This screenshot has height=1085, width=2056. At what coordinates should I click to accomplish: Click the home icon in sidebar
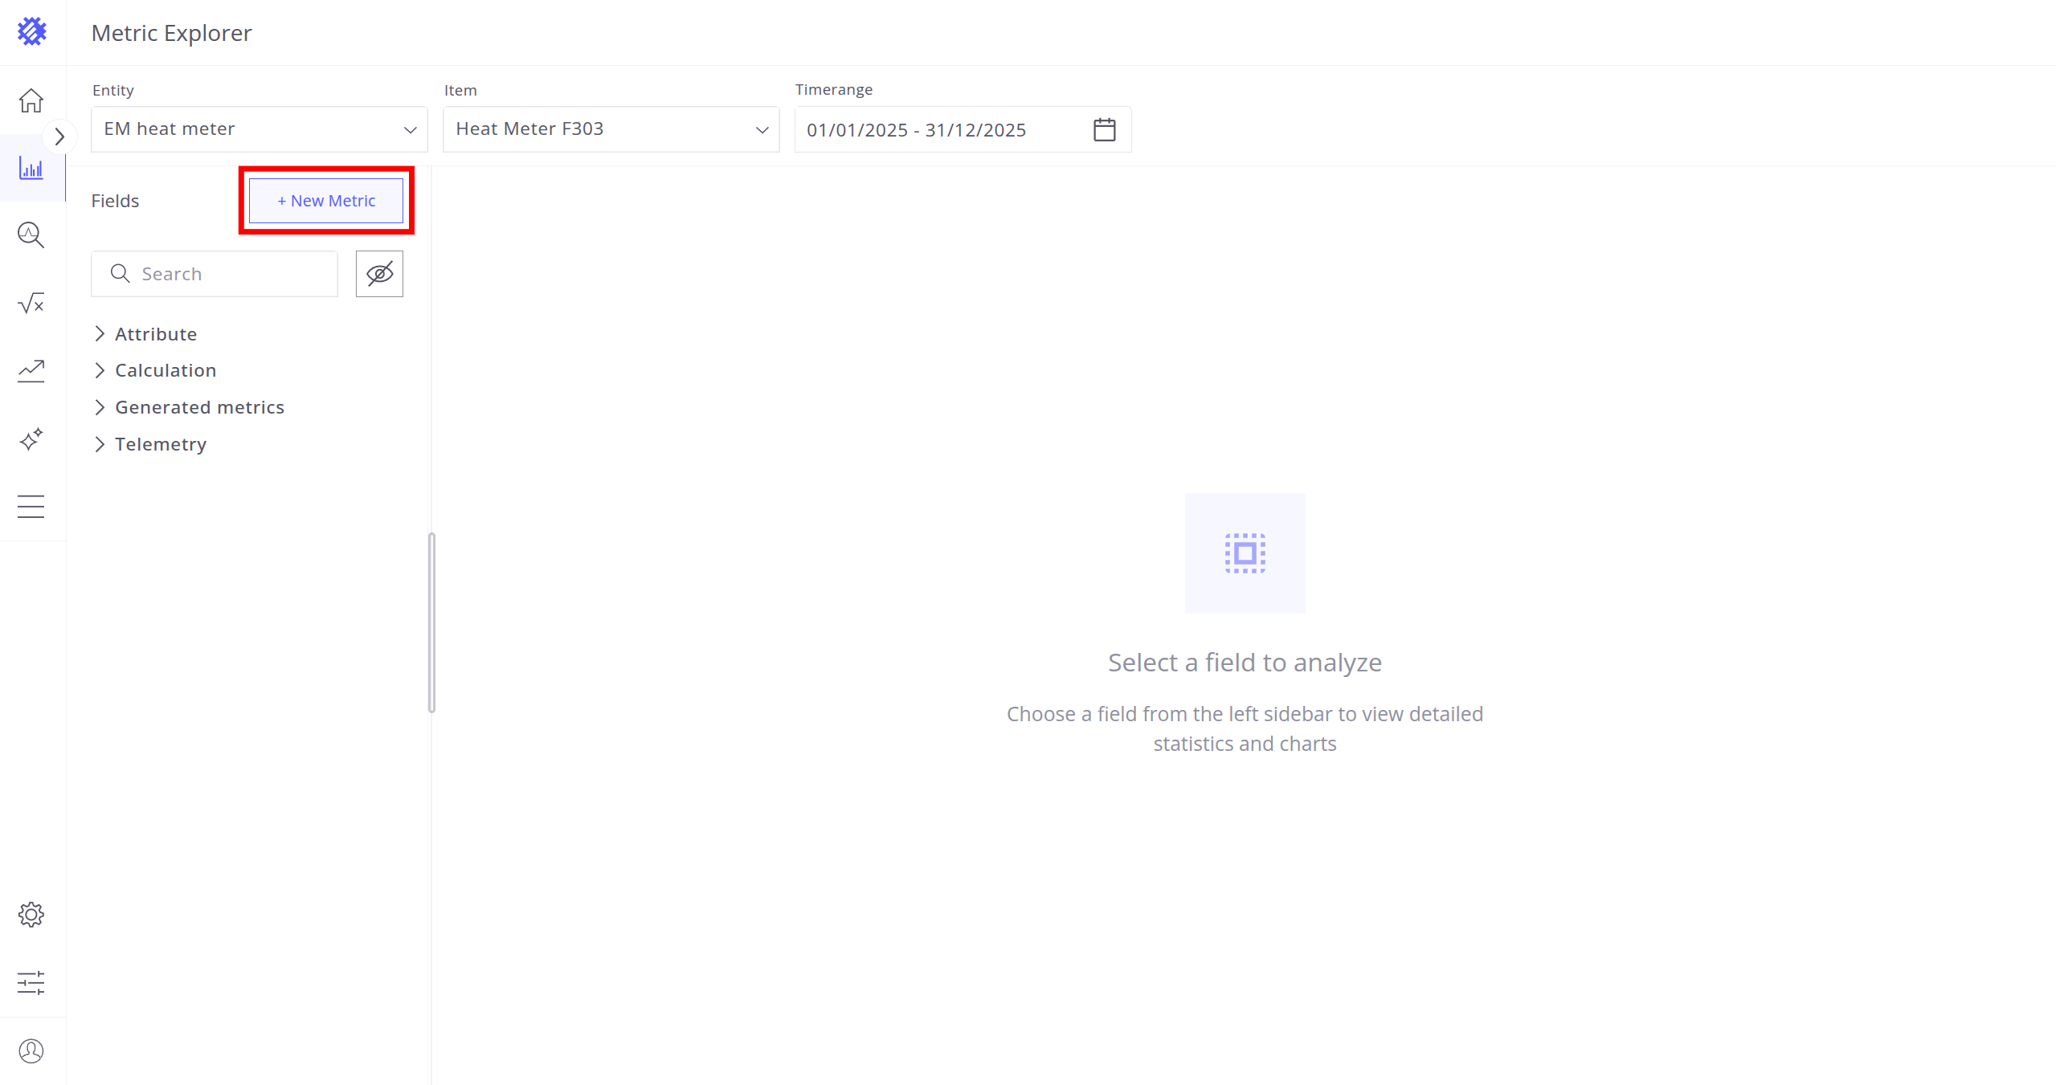coord(31,100)
